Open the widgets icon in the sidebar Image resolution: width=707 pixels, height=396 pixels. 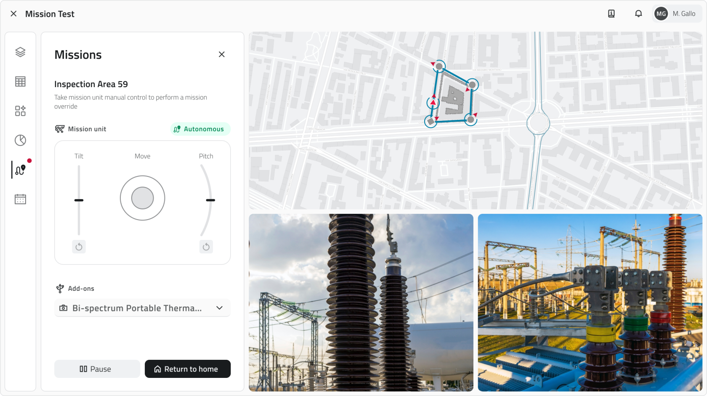pos(20,111)
